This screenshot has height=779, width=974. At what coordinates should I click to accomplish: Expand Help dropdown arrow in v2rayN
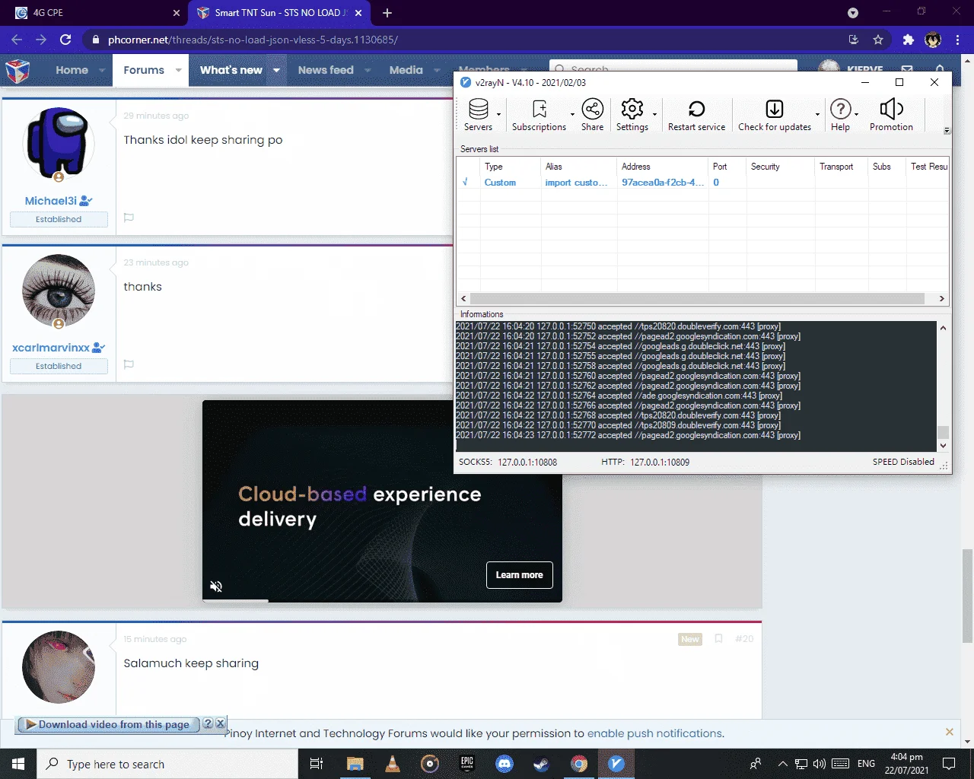pyautogui.click(x=856, y=115)
